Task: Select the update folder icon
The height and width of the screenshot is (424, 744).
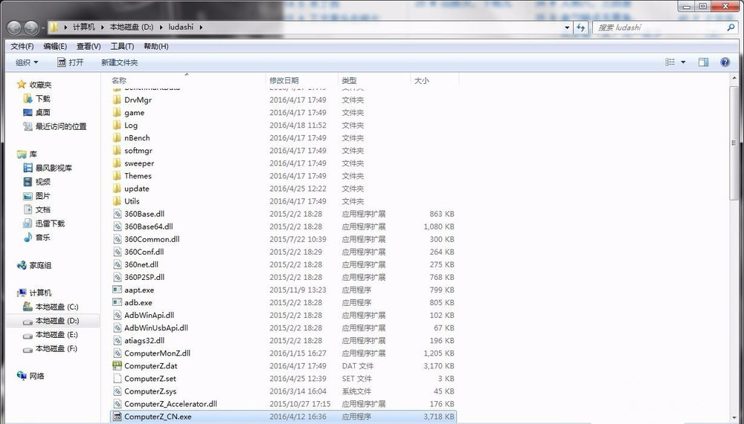Action: pos(118,189)
